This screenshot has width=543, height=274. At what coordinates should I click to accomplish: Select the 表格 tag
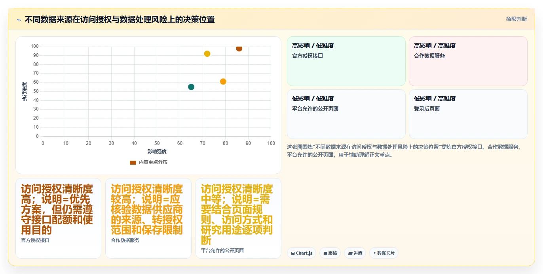pos(330,253)
